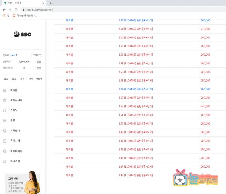The width and height of the screenshot is (226, 194).
Task: Click the 고객센터 headset icon
Action: [x=5, y=131]
